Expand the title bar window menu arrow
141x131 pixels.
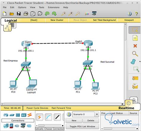point(4,3)
